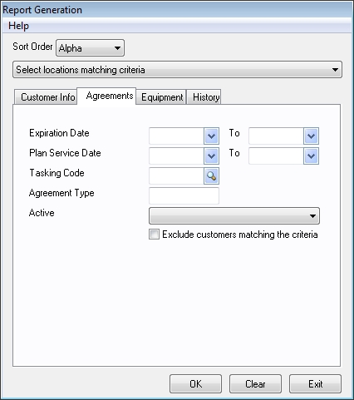Focus the Tasking Code text field
Screen dimensions: 354x400
coord(176,175)
